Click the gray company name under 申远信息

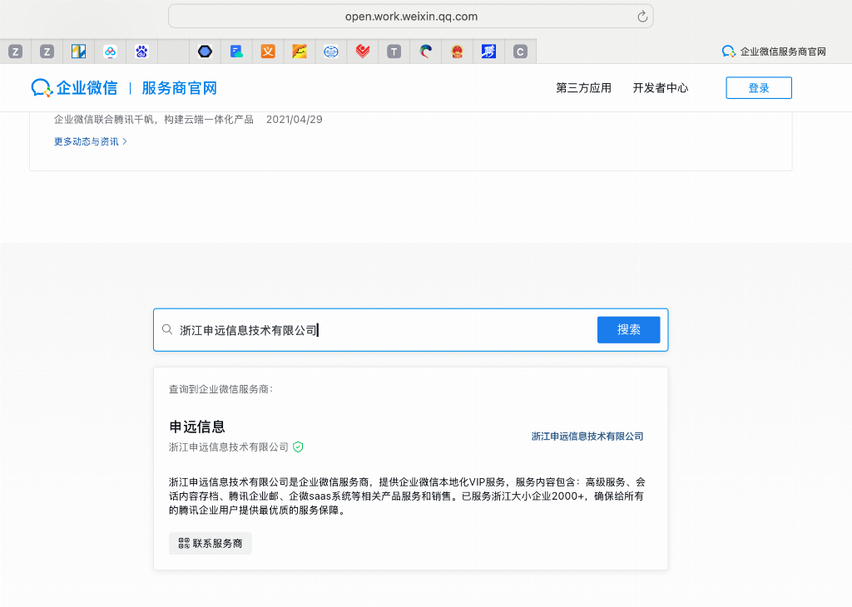(229, 447)
